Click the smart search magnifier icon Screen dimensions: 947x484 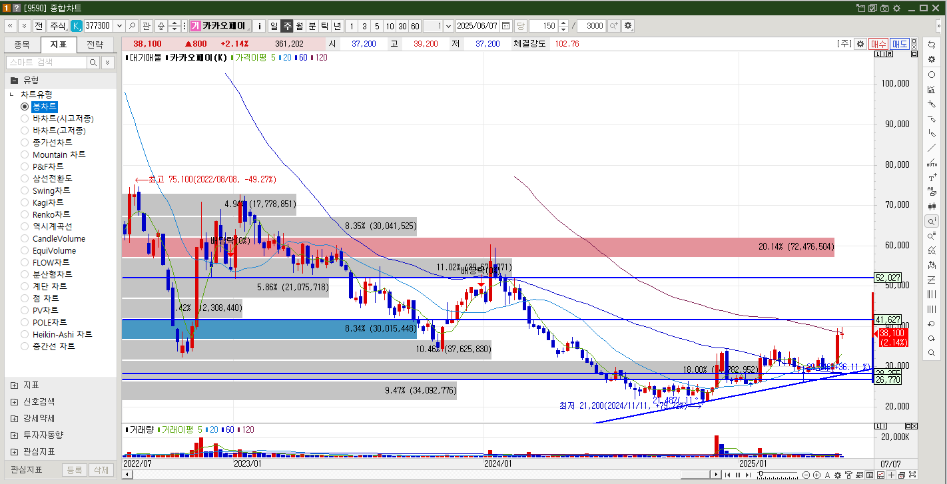point(94,62)
